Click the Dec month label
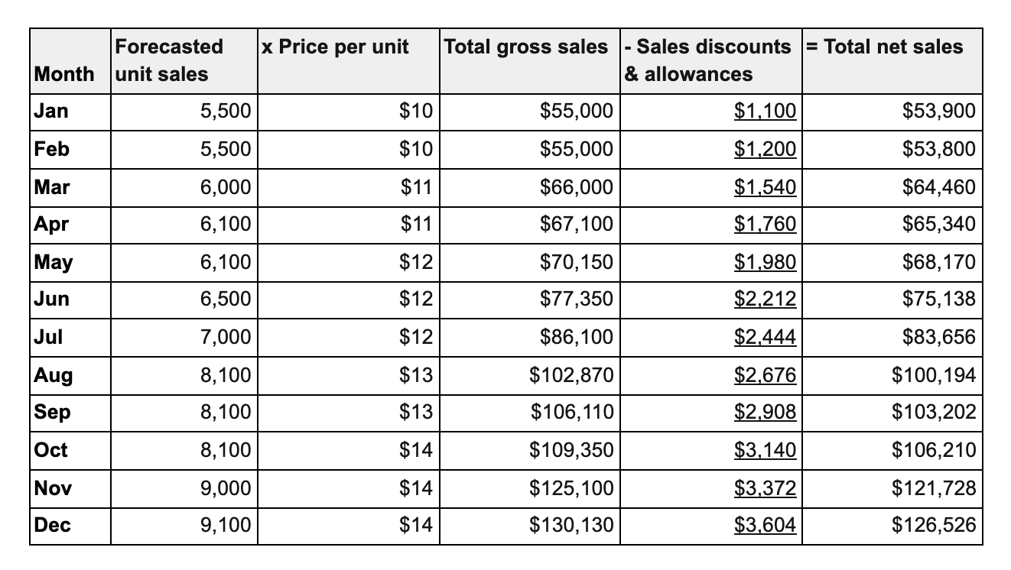This screenshot has height=570, width=1011. pos(54,525)
